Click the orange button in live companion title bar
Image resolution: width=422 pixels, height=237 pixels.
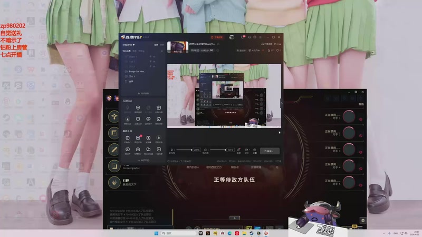click(217, 37)
